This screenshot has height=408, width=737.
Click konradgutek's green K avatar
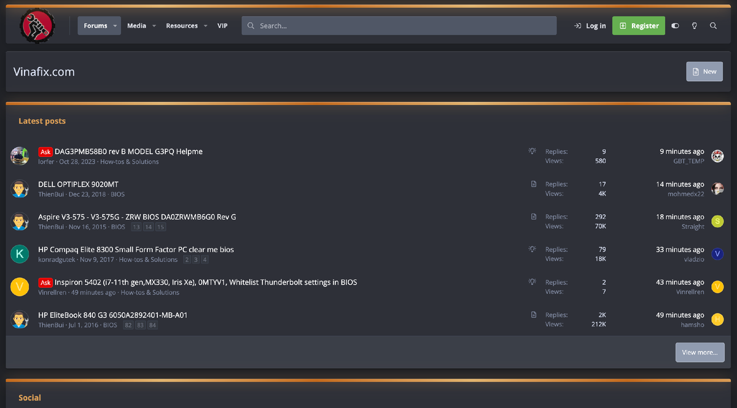pos(20,254)
